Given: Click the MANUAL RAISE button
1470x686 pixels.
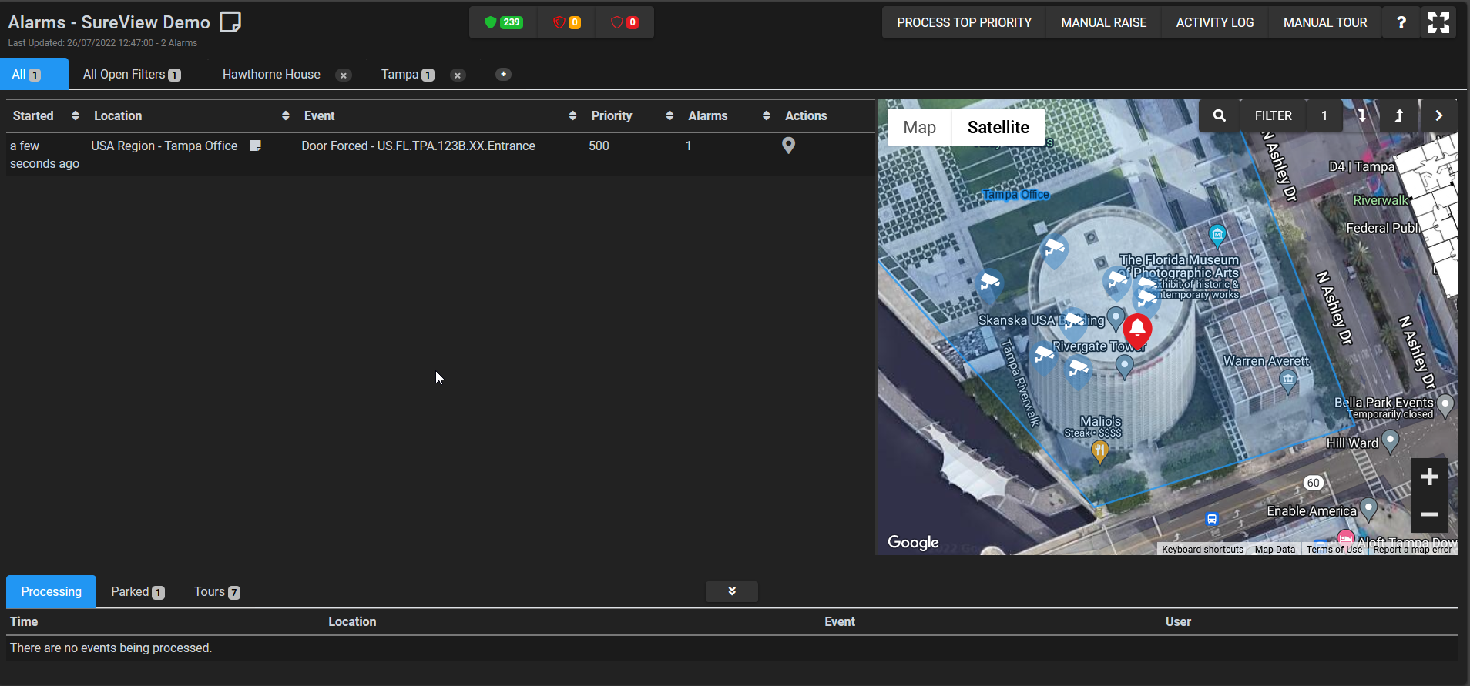Looking at the screenshot, I should pos(1103,22).
